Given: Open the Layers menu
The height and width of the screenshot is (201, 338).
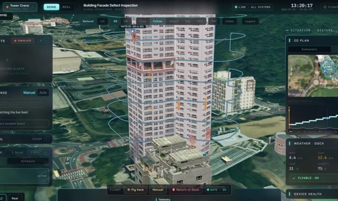Looking at the screenshot, I should tap(250, 21).
